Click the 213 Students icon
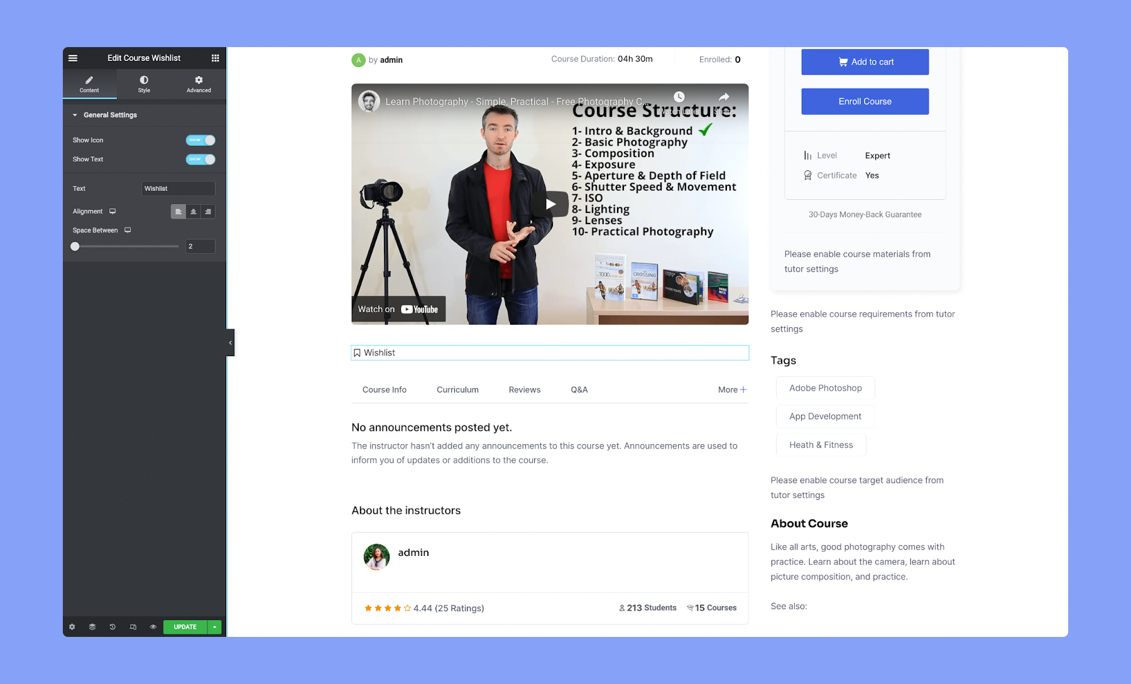 click(x=622, y=608)
